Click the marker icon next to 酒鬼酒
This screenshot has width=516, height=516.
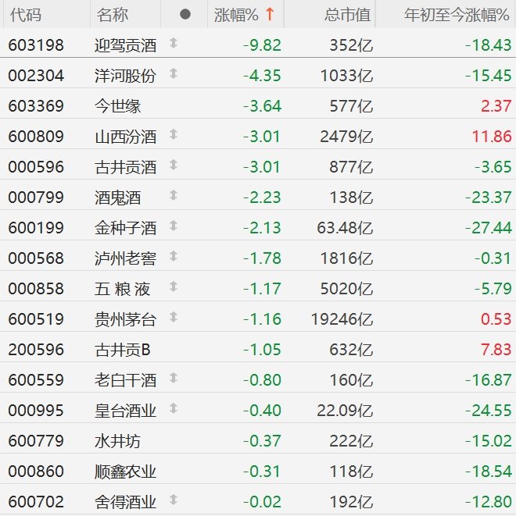click(x=174, y=195)
